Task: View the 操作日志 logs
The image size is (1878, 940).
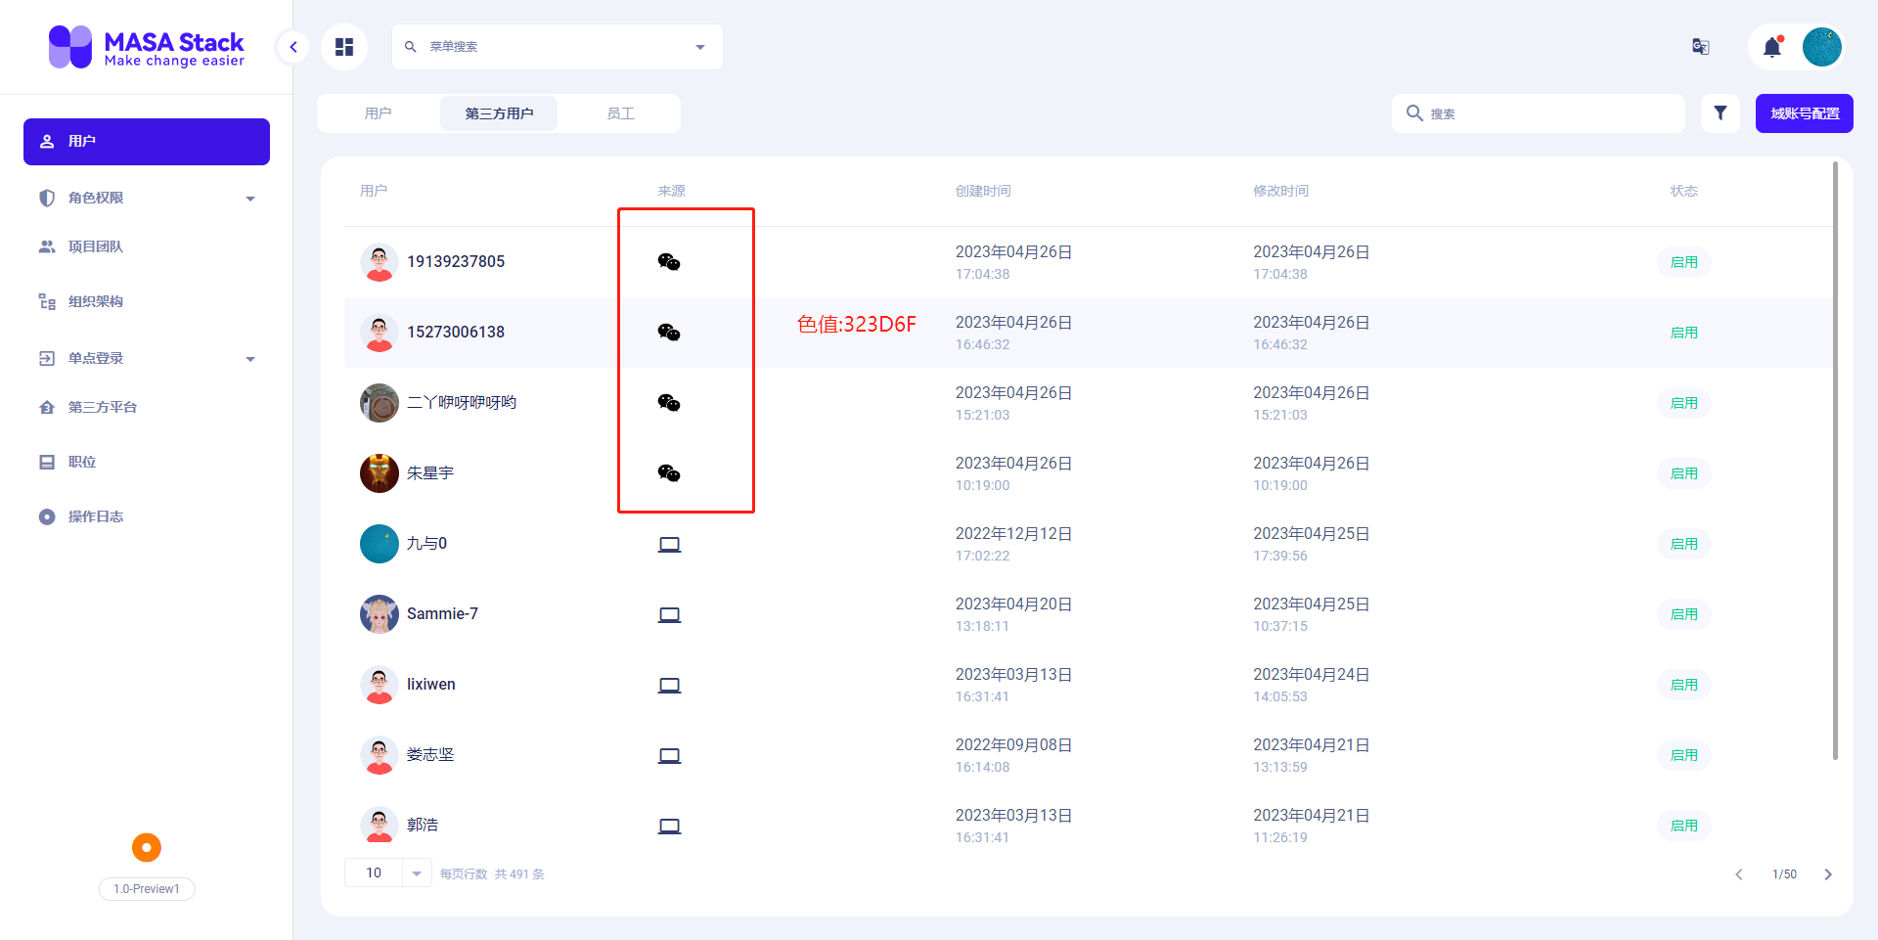Action: tap(93, 516)
